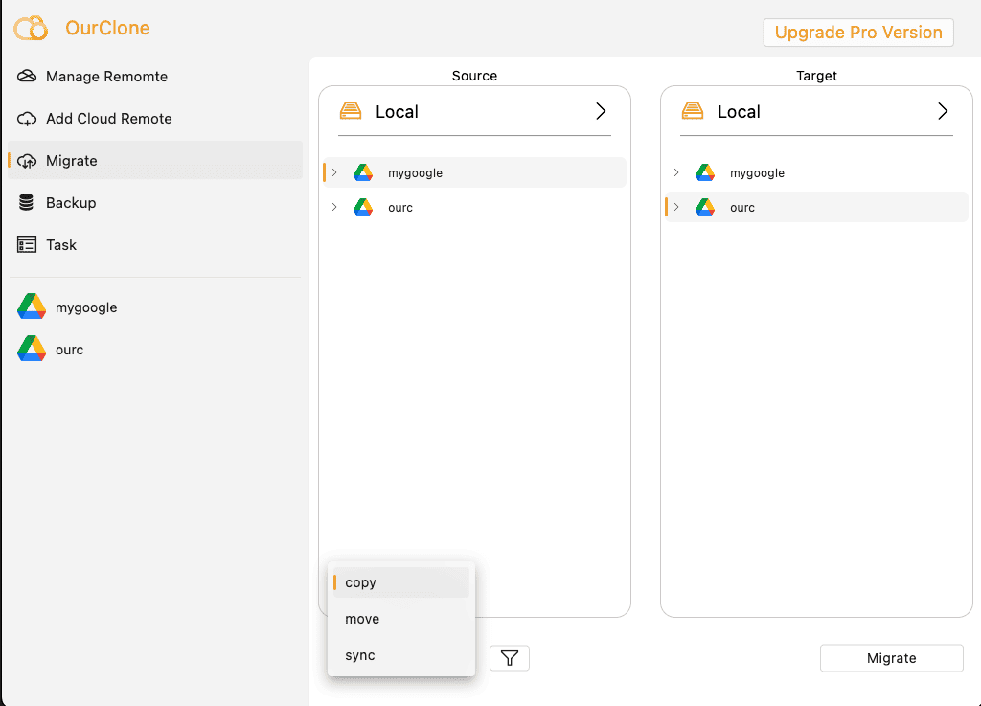The image size is (981, 706).
Task: Open the Backup section icon
Action: point(27,202)
